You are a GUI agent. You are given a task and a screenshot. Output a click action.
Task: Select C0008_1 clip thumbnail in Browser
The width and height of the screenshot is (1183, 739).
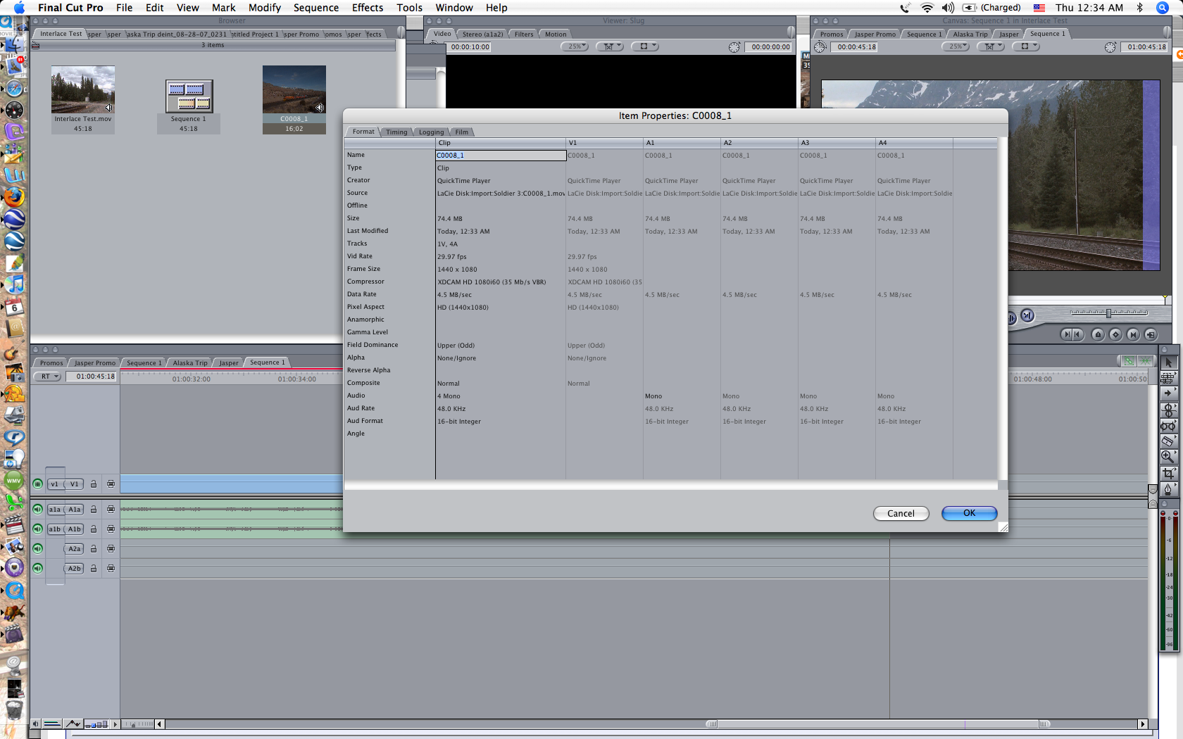tap(294, 89)
